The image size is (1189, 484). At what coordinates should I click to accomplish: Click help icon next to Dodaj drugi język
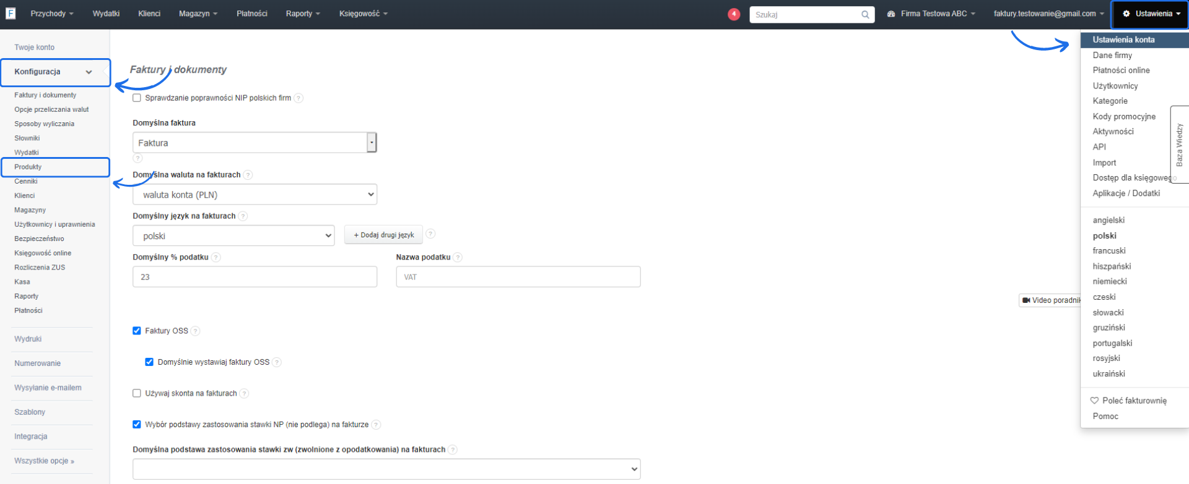[430, 234]
